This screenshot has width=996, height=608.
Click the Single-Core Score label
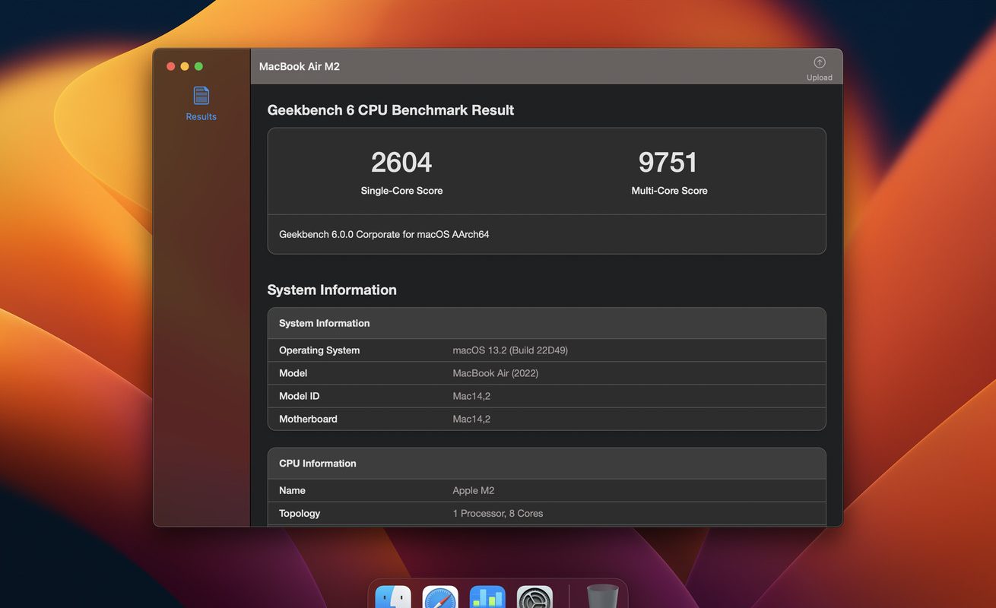point(401,191)
